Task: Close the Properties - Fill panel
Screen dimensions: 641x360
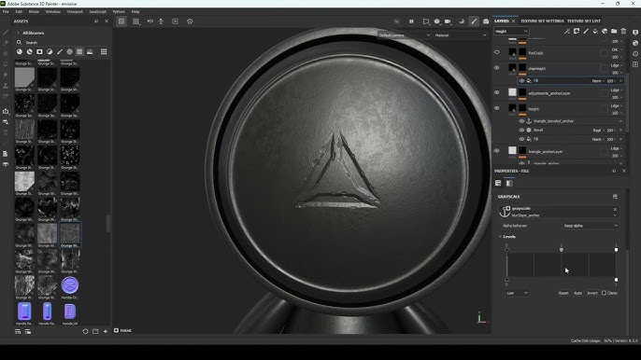Action: [624, 171]
